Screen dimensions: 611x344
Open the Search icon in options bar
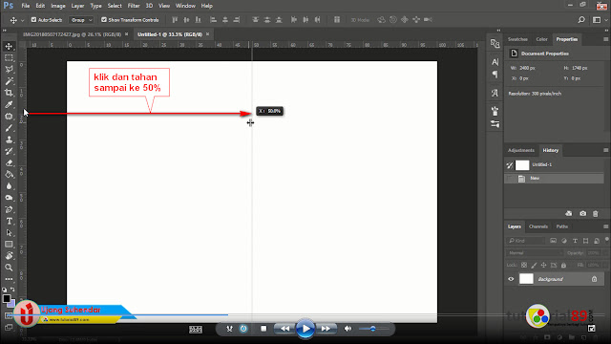pyautogui.click(x=581, y=20)
